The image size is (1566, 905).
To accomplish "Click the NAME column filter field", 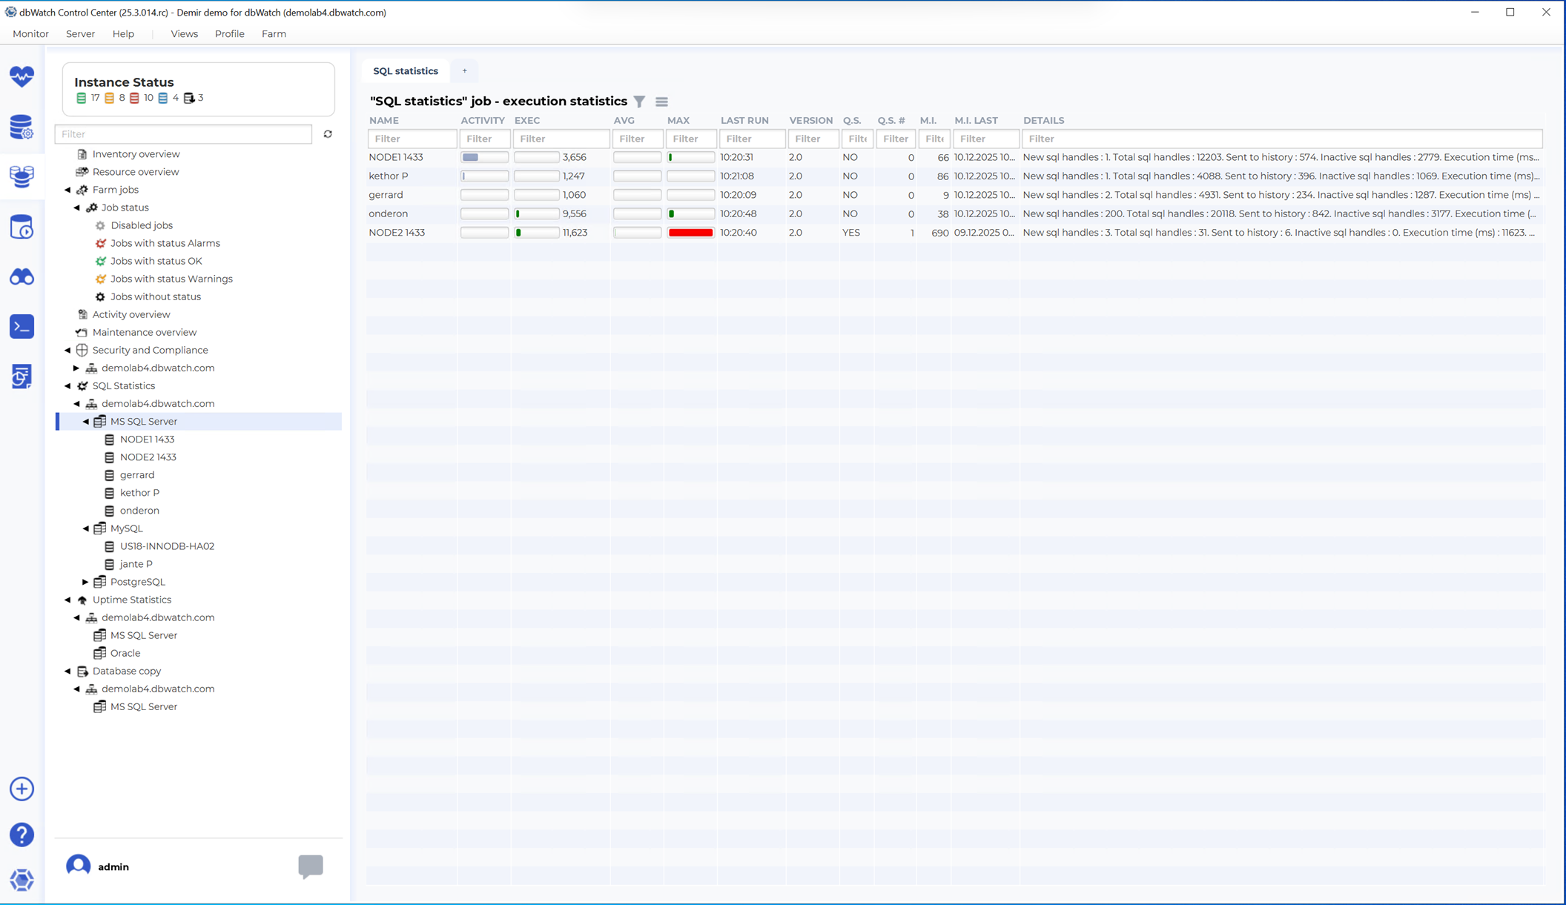I will (412, 139).
